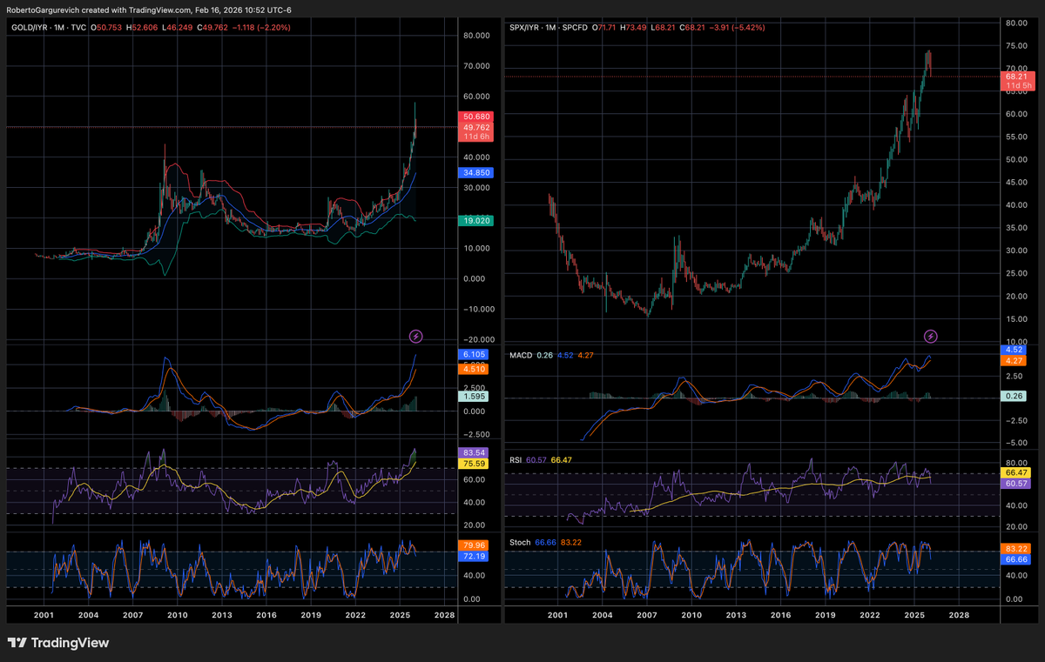Click the TradingView logo
This screenshot has width=1045, height=662.
(58, 643)
